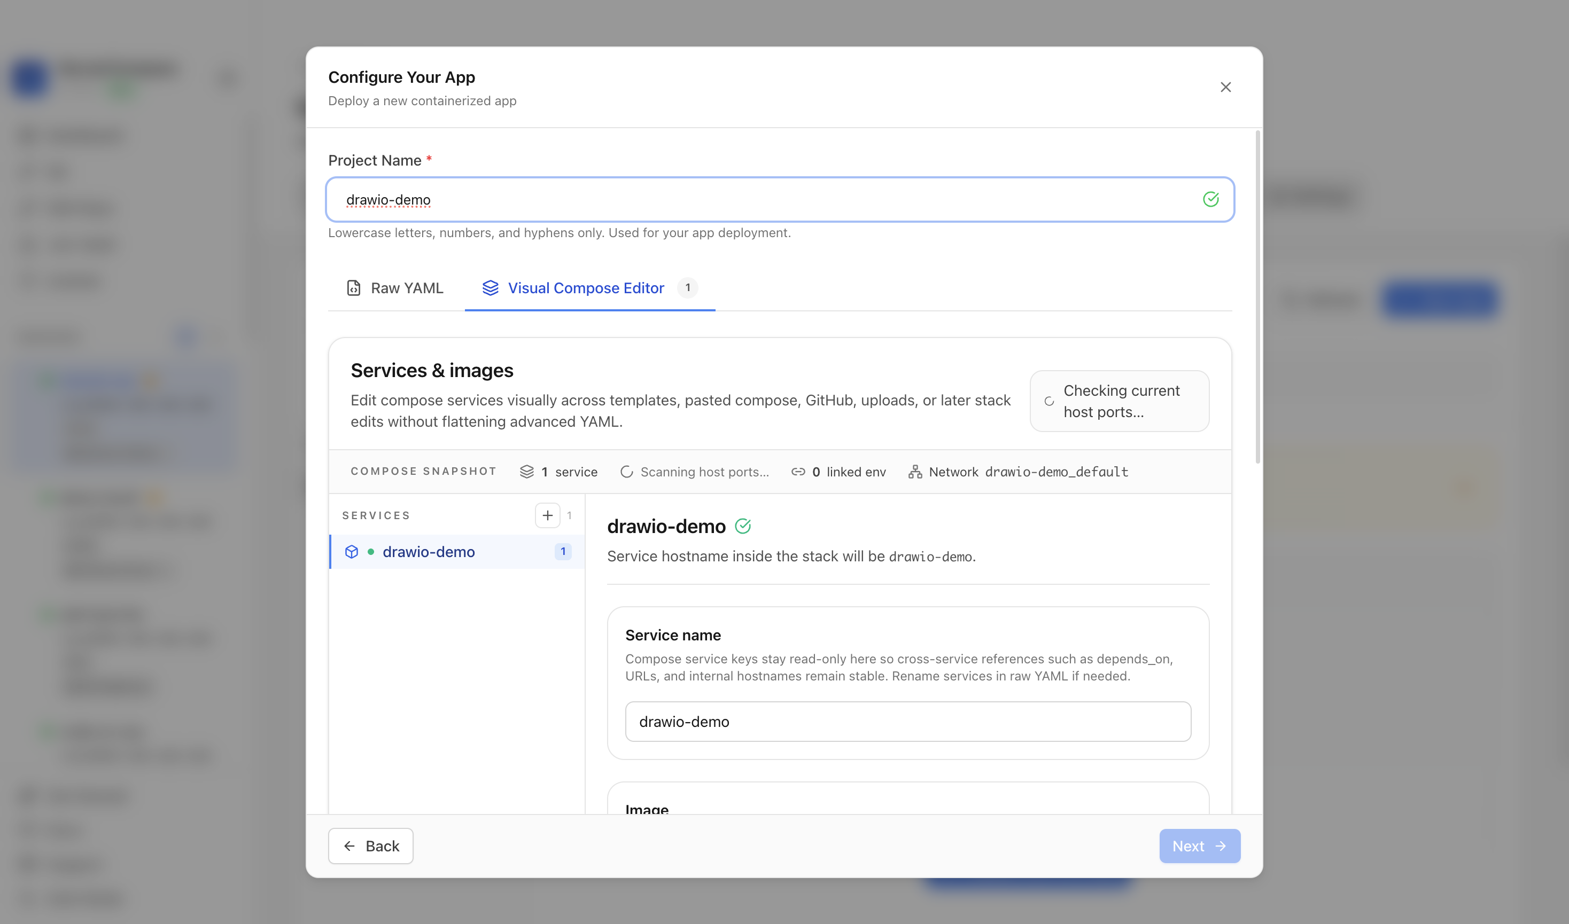This screenshot has height=924, width=1569.
Task: Click the Checking current host ports status box
Action: pos(1119,401)
